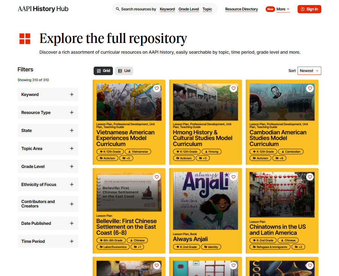This screenshot has height=276, width=339.
Task: Select Activism tag on Hmong card
Action: coord(184,158)
